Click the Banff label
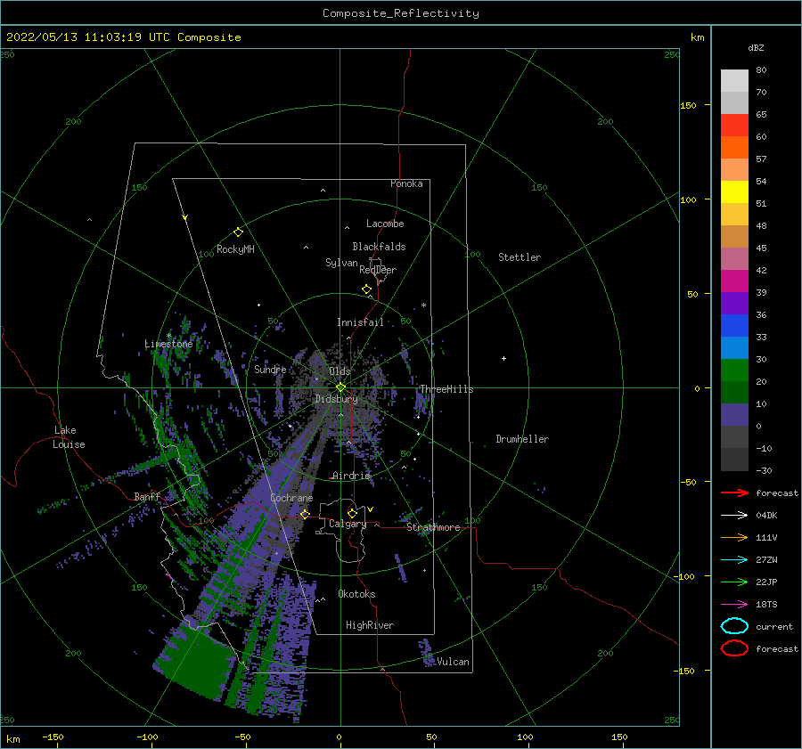 click(x=147, y=496)
